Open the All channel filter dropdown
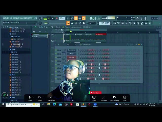 tap(71, 44)
